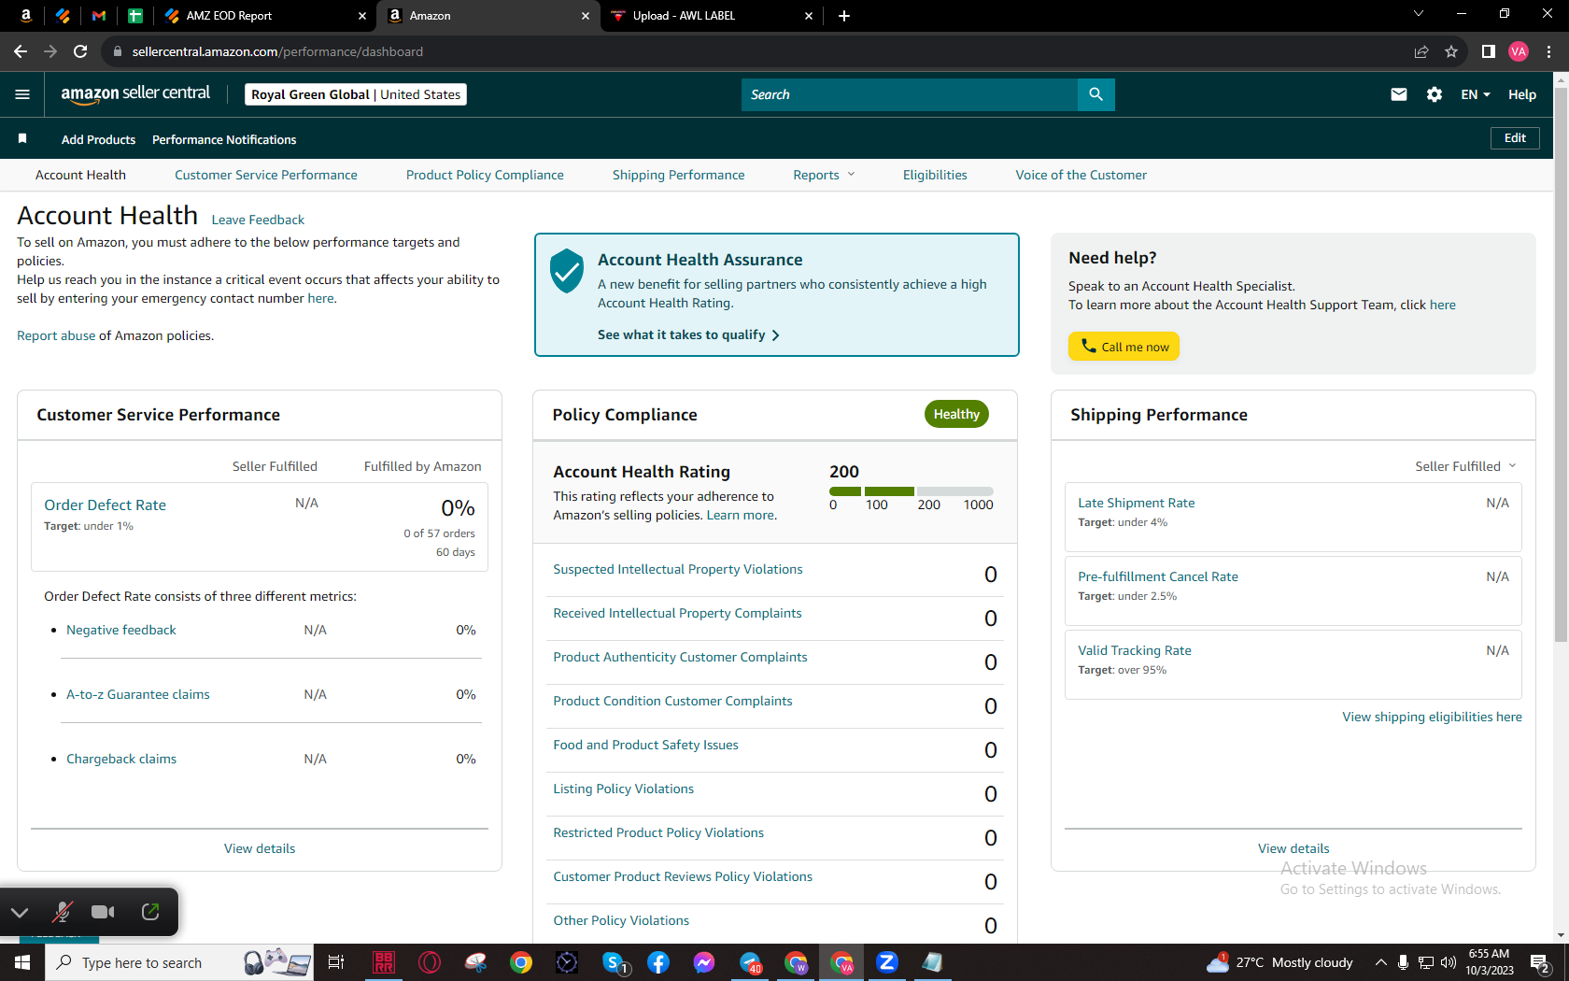Viewport: 1569px width, 981px height.
Task: Open the settings gear icon
Action: pyautogui.click(x=1435, y=94)
